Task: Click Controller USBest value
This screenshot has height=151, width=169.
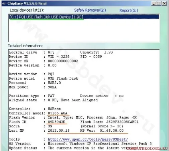Action: tap(54, 109)
